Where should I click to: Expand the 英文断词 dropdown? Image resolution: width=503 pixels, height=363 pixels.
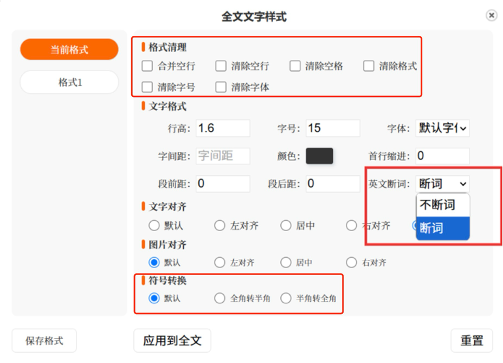tap(442, 184)
